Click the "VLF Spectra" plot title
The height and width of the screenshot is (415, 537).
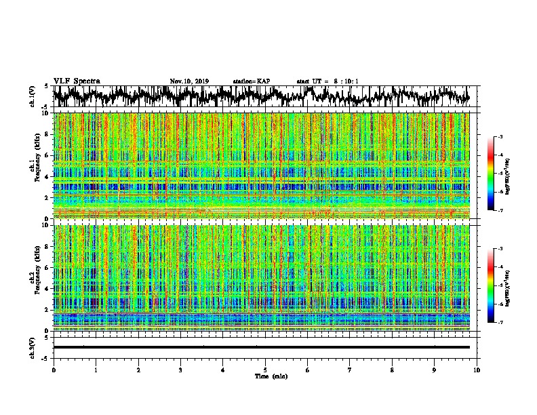point(77,81)
